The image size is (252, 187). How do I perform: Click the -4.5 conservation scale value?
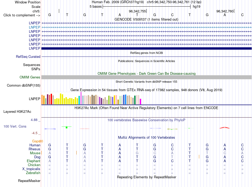pos(34,133)
